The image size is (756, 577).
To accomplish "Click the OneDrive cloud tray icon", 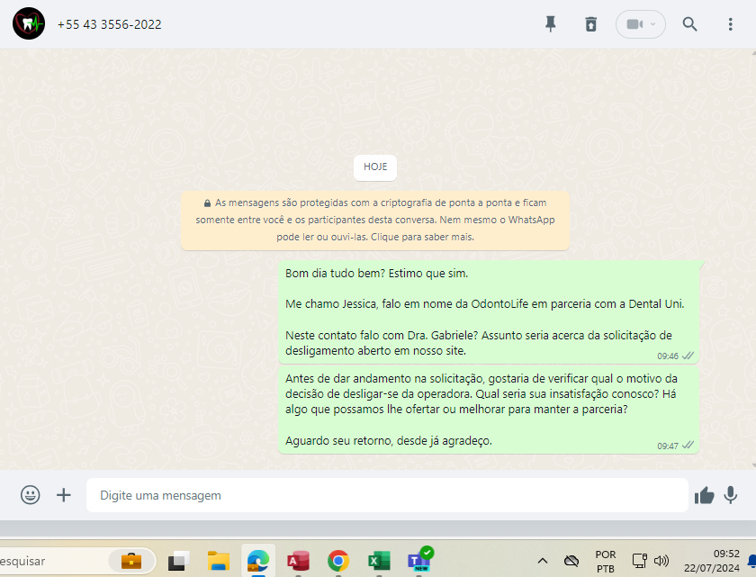I will 571,561.
